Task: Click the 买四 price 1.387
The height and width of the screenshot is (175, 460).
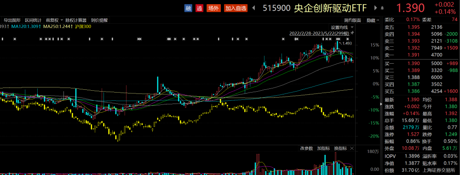Action: (x=413, y=84)
